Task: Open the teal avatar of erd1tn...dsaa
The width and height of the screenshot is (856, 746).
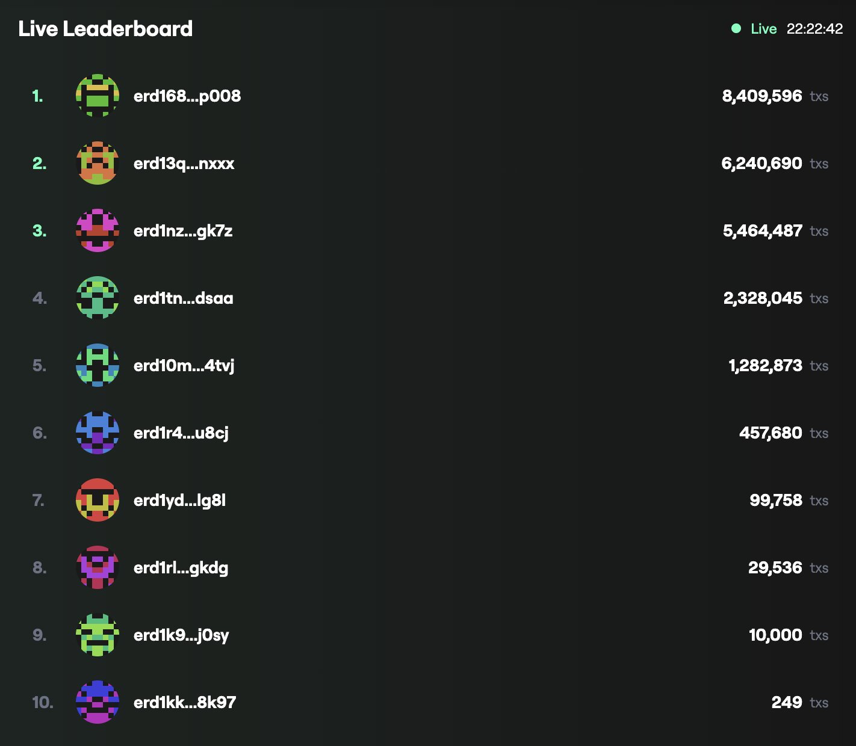Action: (98, 298)
